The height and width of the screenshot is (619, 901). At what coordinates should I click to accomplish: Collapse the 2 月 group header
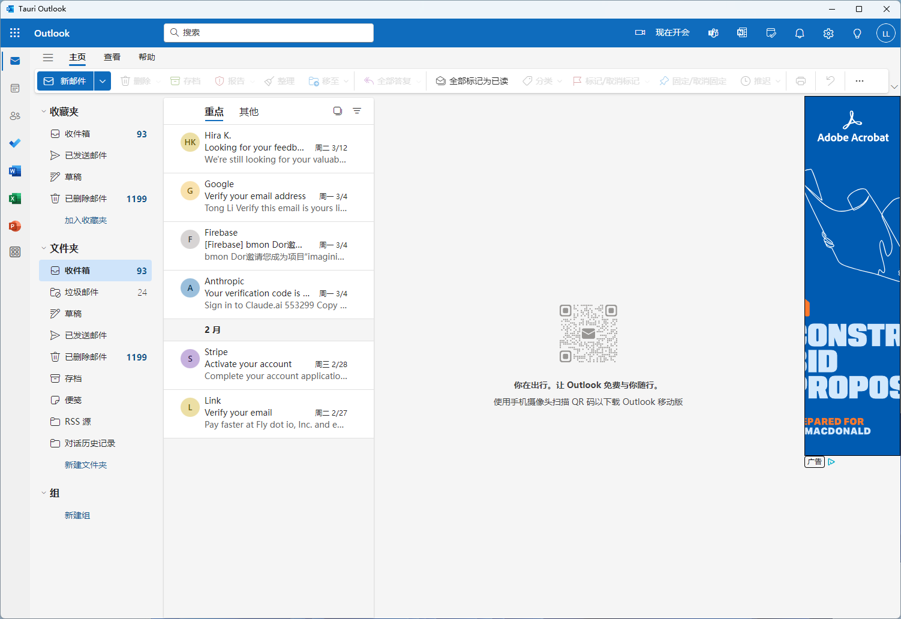(269, 330)
